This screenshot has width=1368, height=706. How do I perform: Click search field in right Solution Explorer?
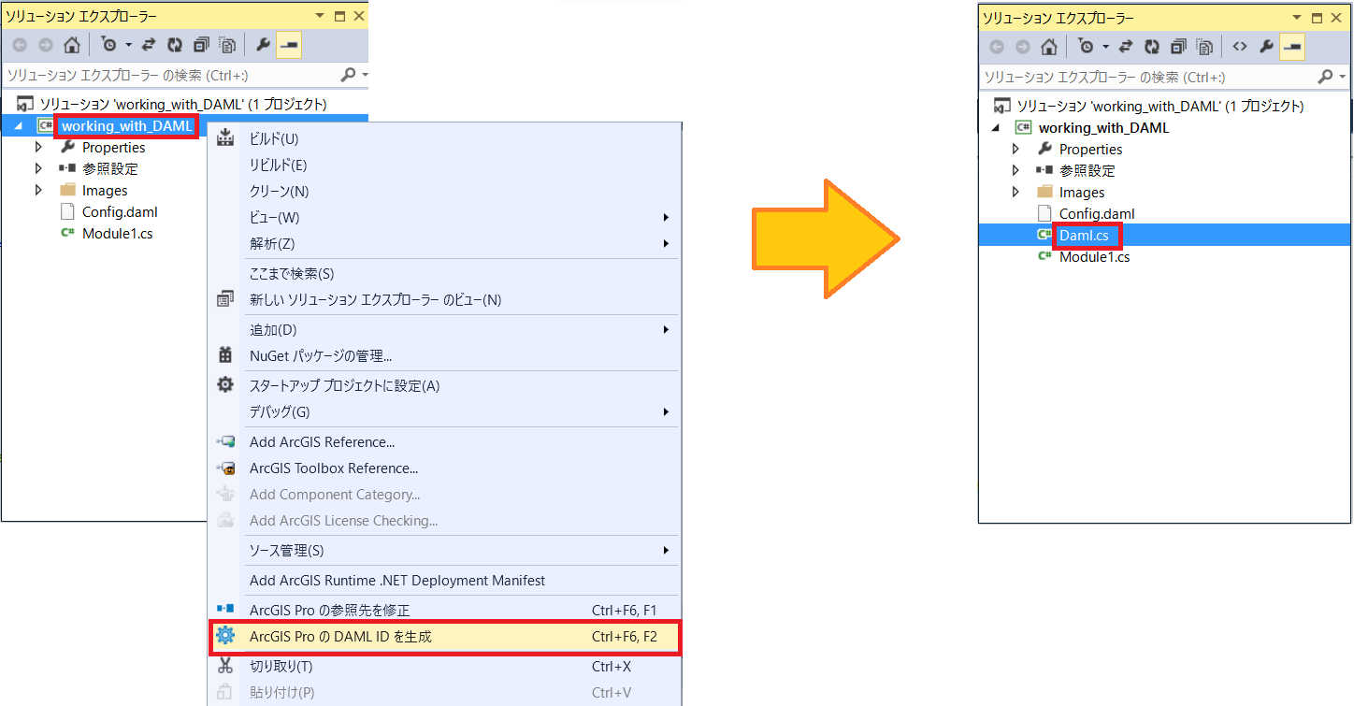[1146, 77]
